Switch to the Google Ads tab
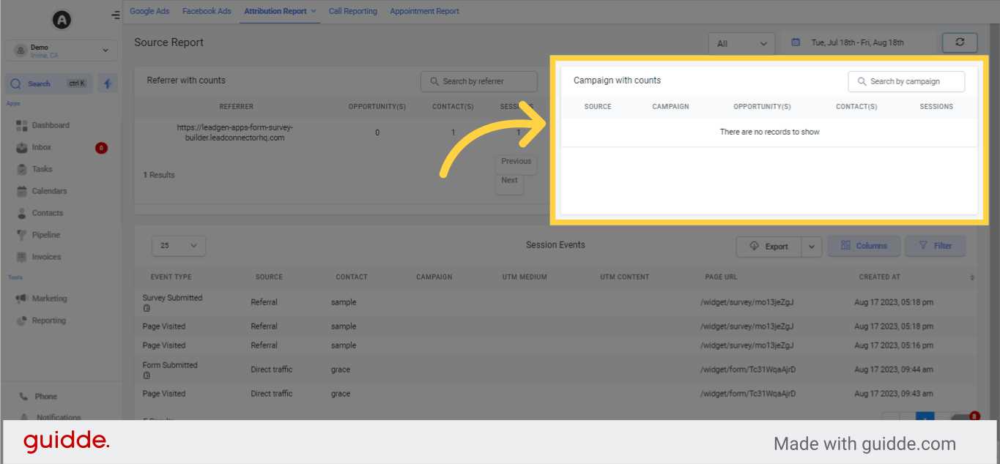1000x464 pixels. pyautogui.click(x=149, y=11)
